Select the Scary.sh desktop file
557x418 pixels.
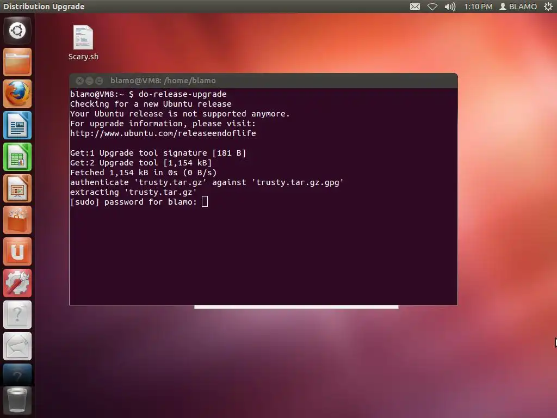tap(83, 42)
